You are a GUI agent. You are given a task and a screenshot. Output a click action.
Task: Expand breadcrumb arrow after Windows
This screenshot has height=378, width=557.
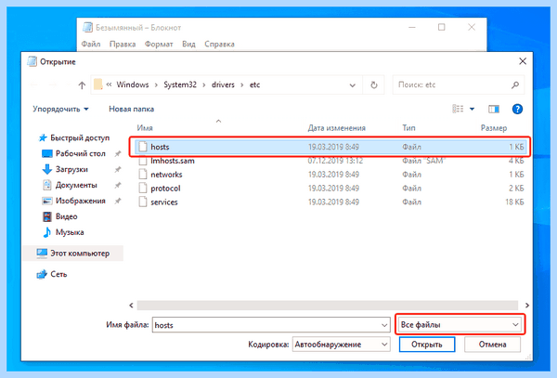tap(156, 85)
